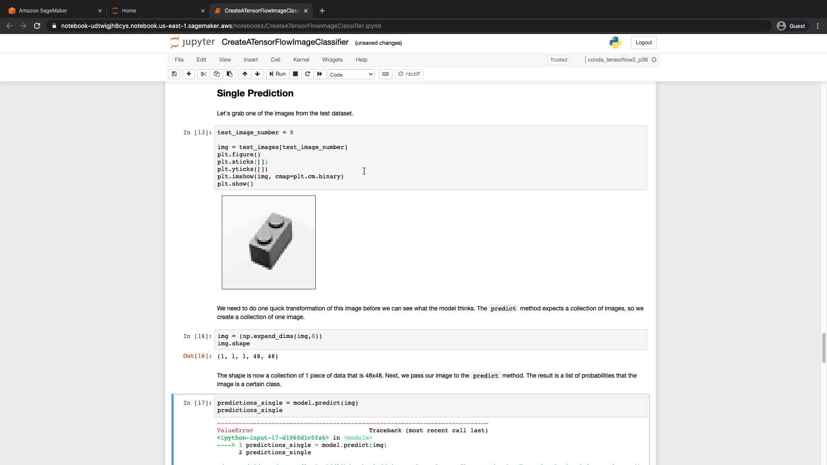Restart the kernel with circular arrow
This screenshot has width=827, height=465.
308,74
